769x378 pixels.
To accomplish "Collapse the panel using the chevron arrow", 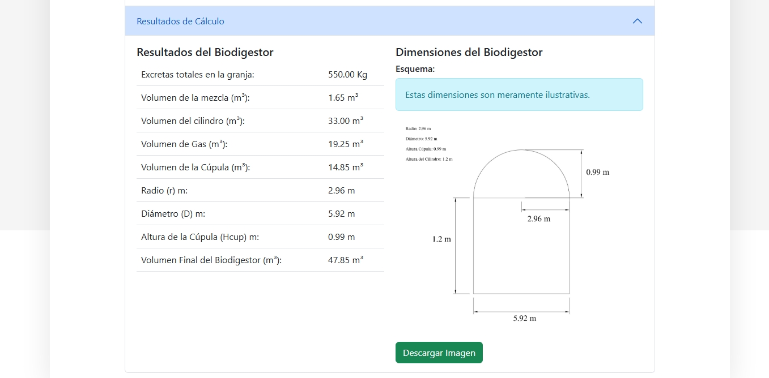I will 637,22.
